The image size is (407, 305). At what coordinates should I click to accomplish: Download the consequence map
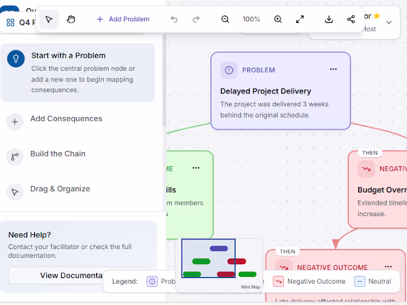[x=329, y=19]
